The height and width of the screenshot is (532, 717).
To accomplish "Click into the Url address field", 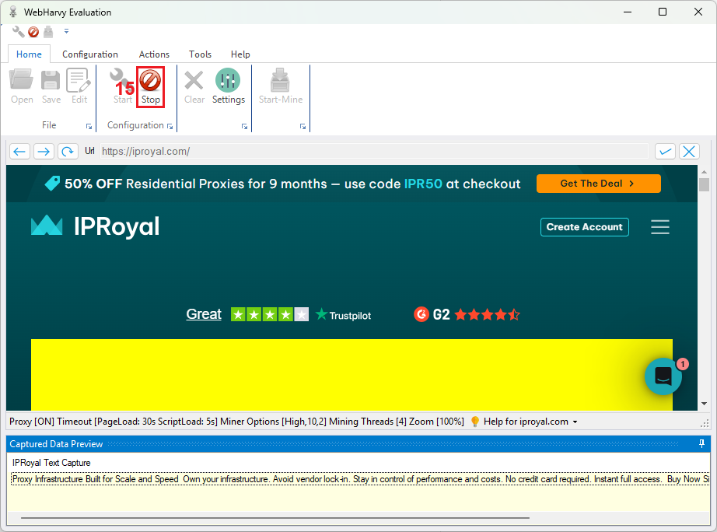I will (373, 152).
